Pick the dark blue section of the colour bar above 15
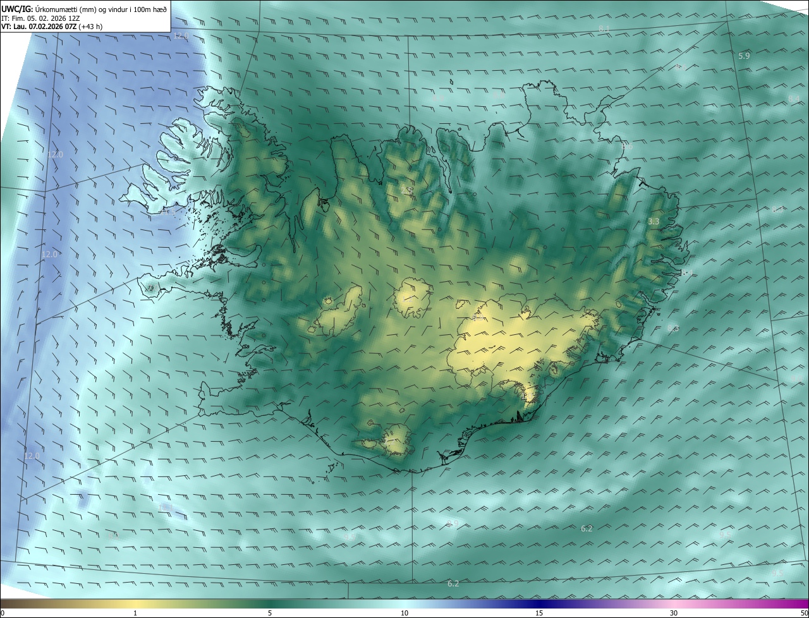The width and height of the screenshot is (809, 618). 539,604
